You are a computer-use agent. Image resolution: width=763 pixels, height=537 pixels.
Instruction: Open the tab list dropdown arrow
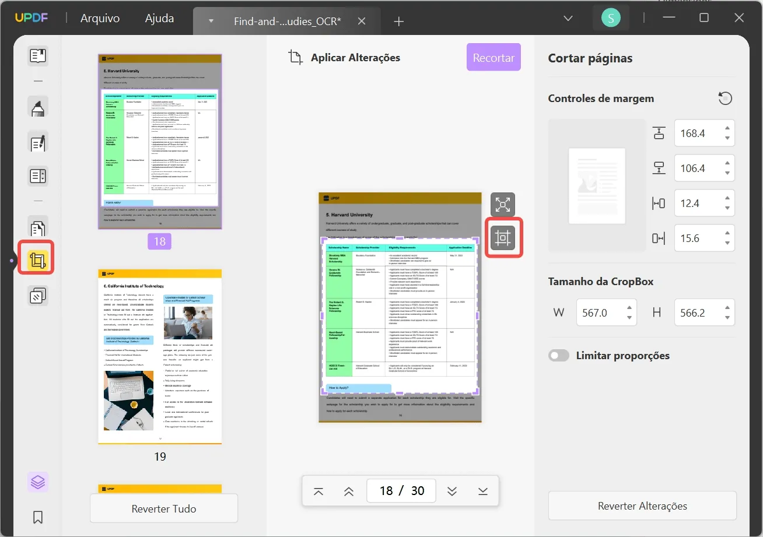tap(211, 22)
